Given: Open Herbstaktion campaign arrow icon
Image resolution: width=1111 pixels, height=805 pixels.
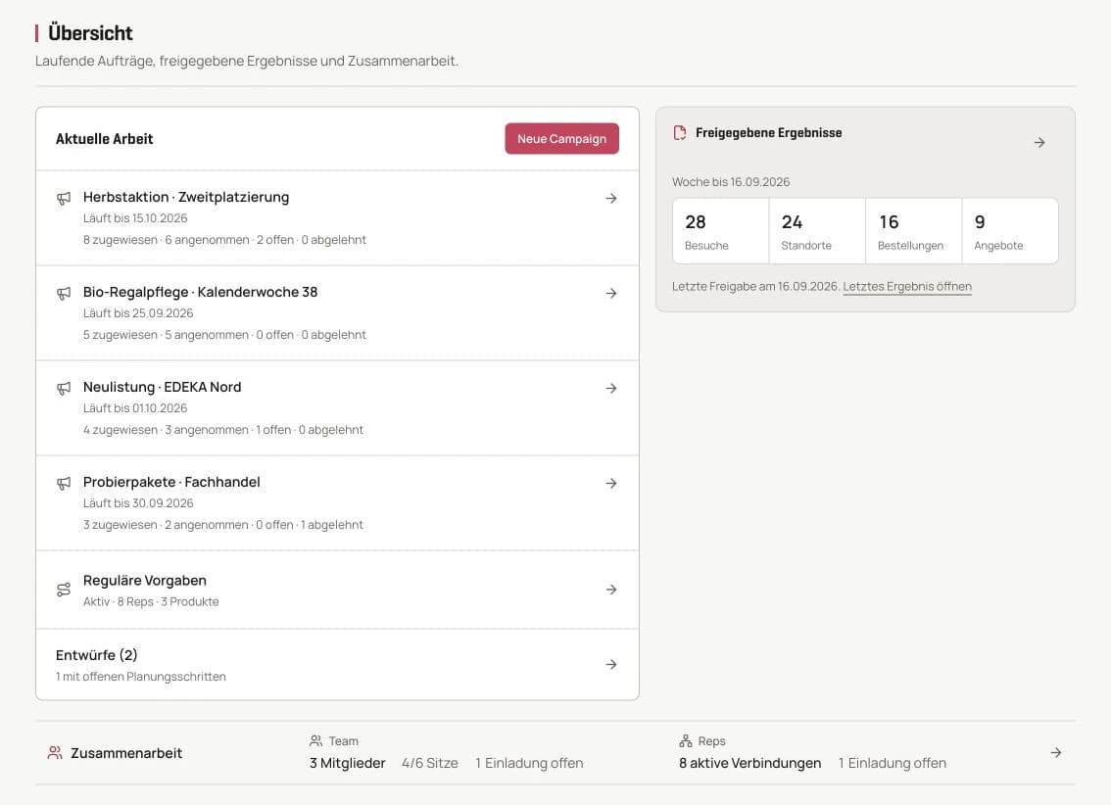Looking at the screenshot, I should click(x=610, y=198).
